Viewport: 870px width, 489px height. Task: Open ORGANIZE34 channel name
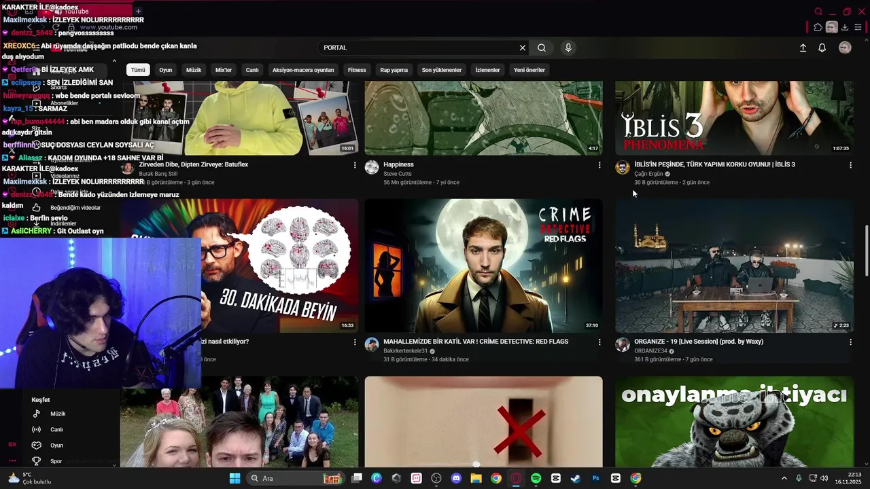click(x=650, y=351)
